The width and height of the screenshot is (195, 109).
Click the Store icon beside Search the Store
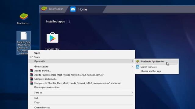coord(137,67)
